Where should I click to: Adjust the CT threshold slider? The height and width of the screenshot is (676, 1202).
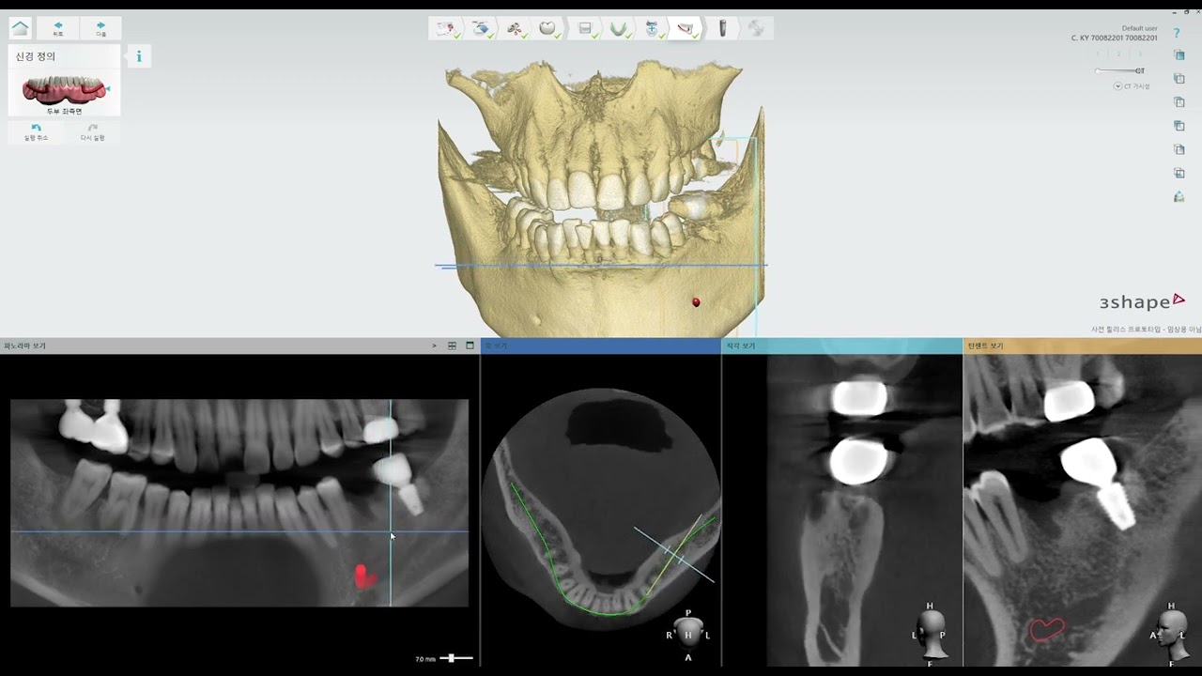point(1119,70)
